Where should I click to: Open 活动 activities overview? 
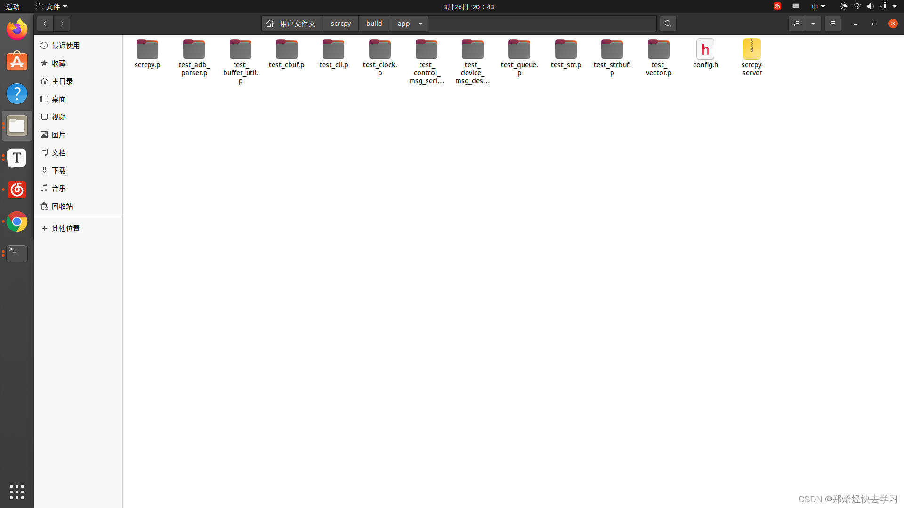[x=13, y=7]
